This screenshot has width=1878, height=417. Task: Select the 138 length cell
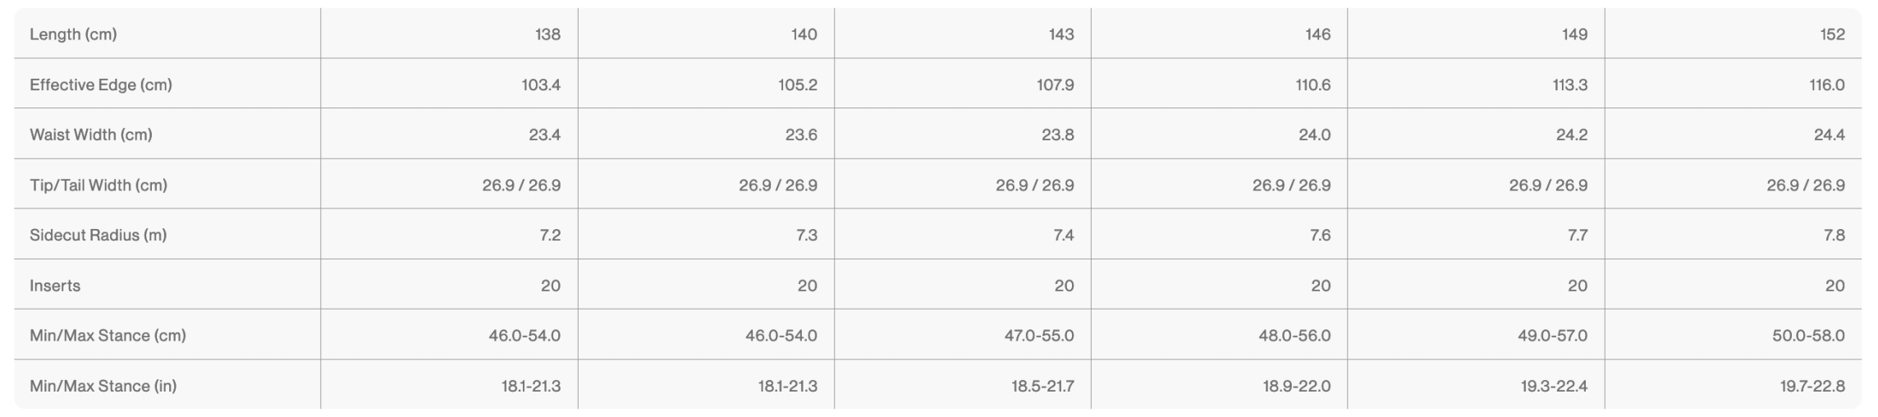pos(547,34)
